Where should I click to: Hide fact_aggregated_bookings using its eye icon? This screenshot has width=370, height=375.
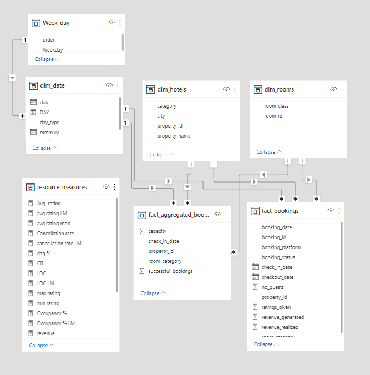tap(217, 215)
